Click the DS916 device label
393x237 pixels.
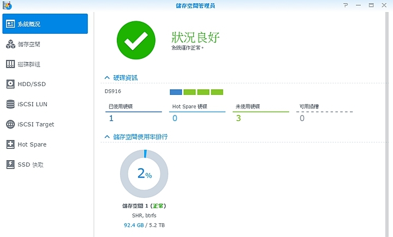click(x=113, y=92)
